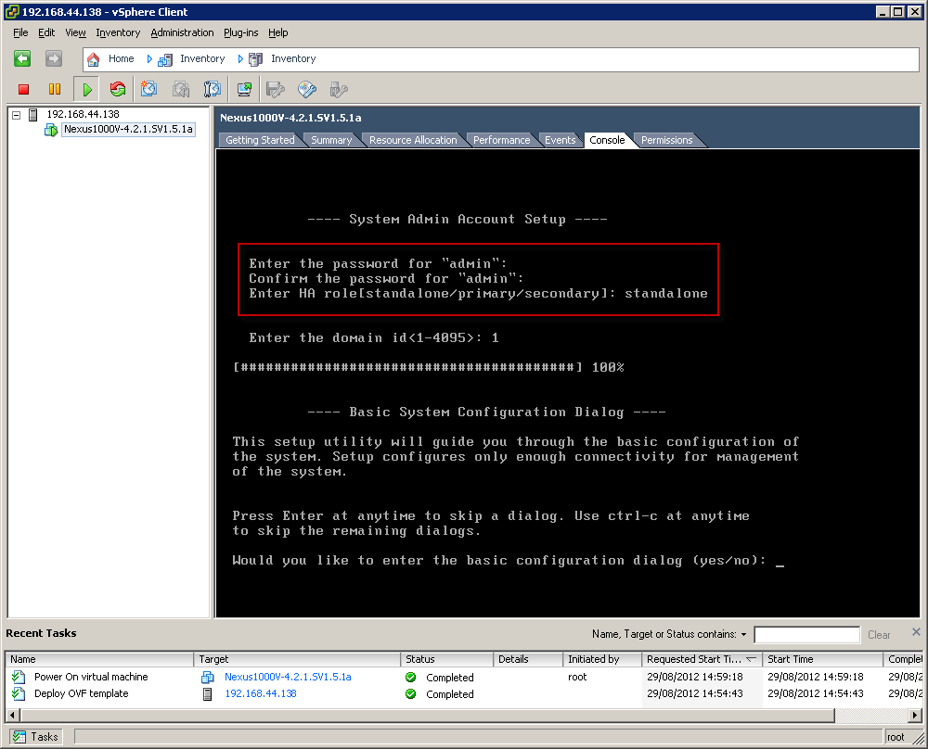The width and height of the screenshot is (928, 749).
Task: Connect a floppy device icon
Action: 276,89
